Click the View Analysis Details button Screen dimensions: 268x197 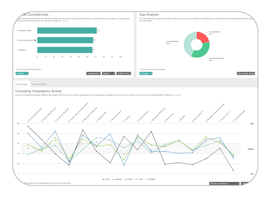[246, 73]
